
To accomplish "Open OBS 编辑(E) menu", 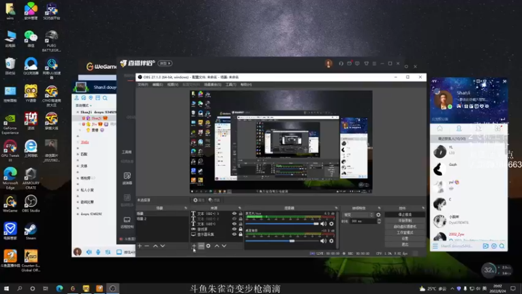I will [x=158, y=85].
